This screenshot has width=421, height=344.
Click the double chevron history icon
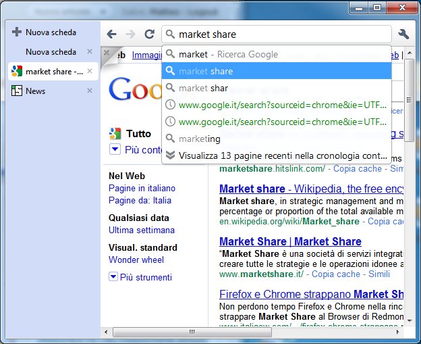click(170, 155)
